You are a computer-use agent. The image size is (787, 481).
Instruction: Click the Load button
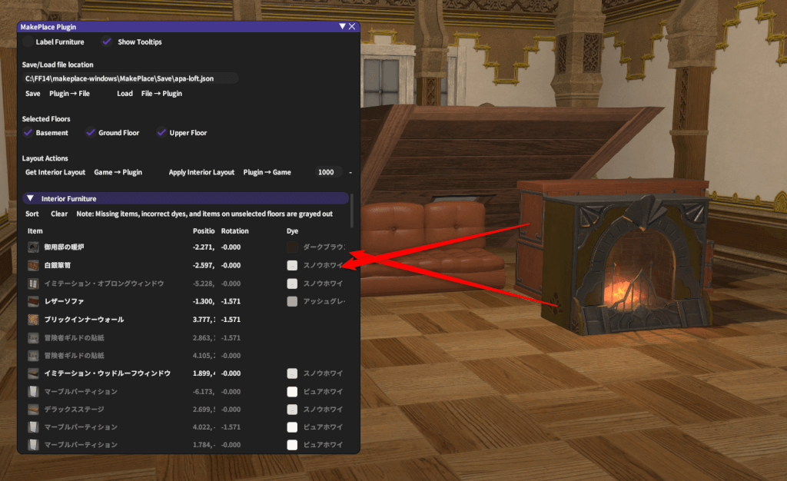[x=125, y=93]
